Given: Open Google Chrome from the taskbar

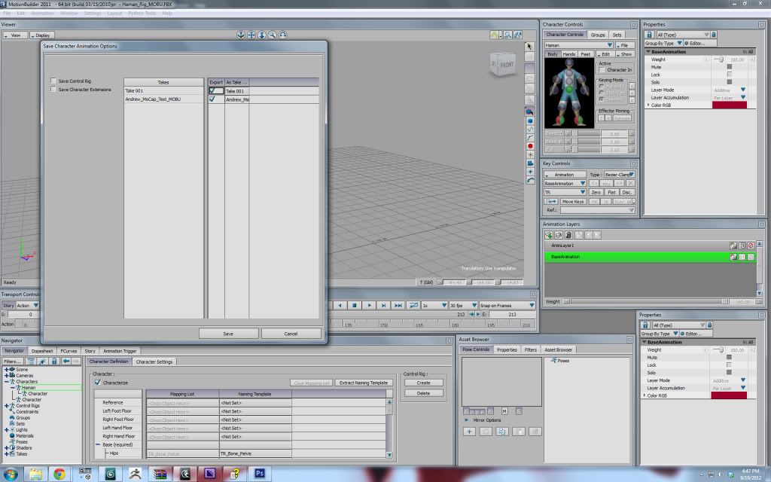Looking at the screenshot, I should (59, 474).
